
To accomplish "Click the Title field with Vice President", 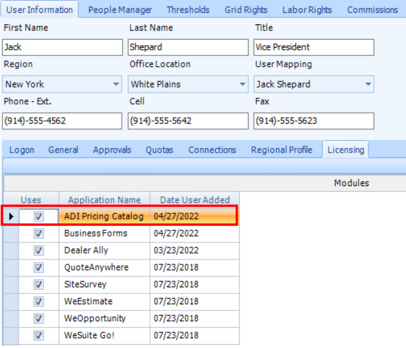I will point(314,47).
